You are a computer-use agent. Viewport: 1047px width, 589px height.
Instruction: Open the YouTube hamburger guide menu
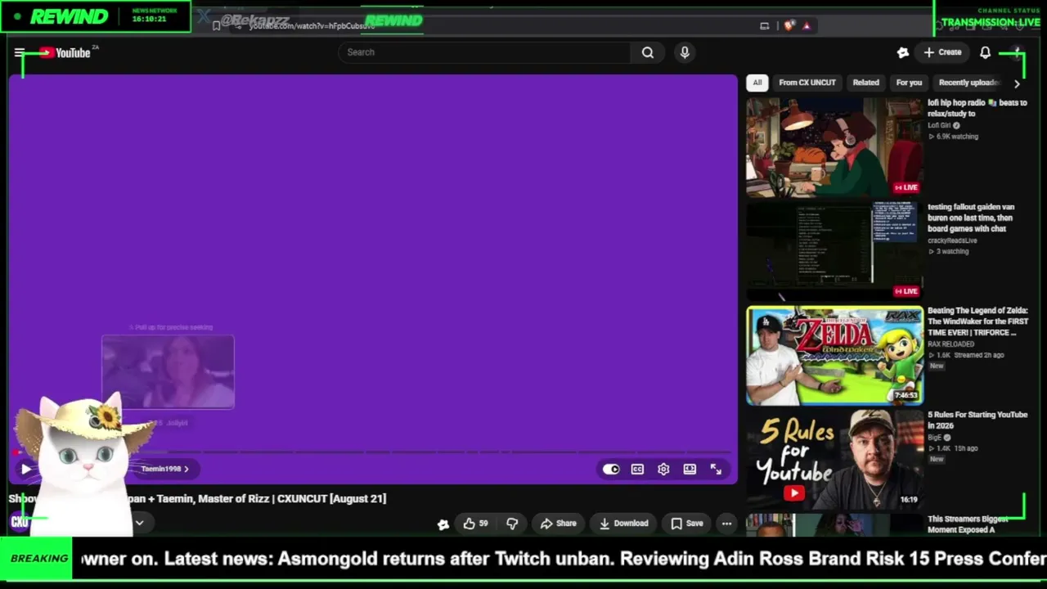coord(20,52)
